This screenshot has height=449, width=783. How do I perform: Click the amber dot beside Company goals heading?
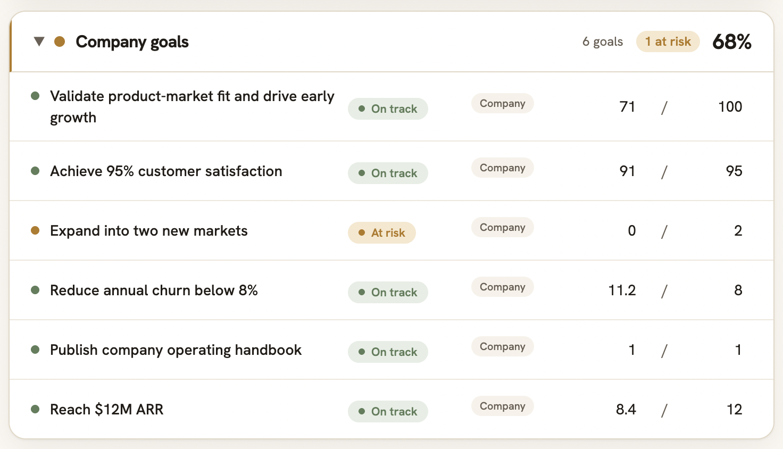60,41
